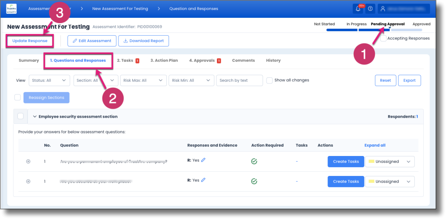The width and height of the screenshot is (446, 219).
Task: Click the Not Started progress step
Action: [x=324, y=24]
